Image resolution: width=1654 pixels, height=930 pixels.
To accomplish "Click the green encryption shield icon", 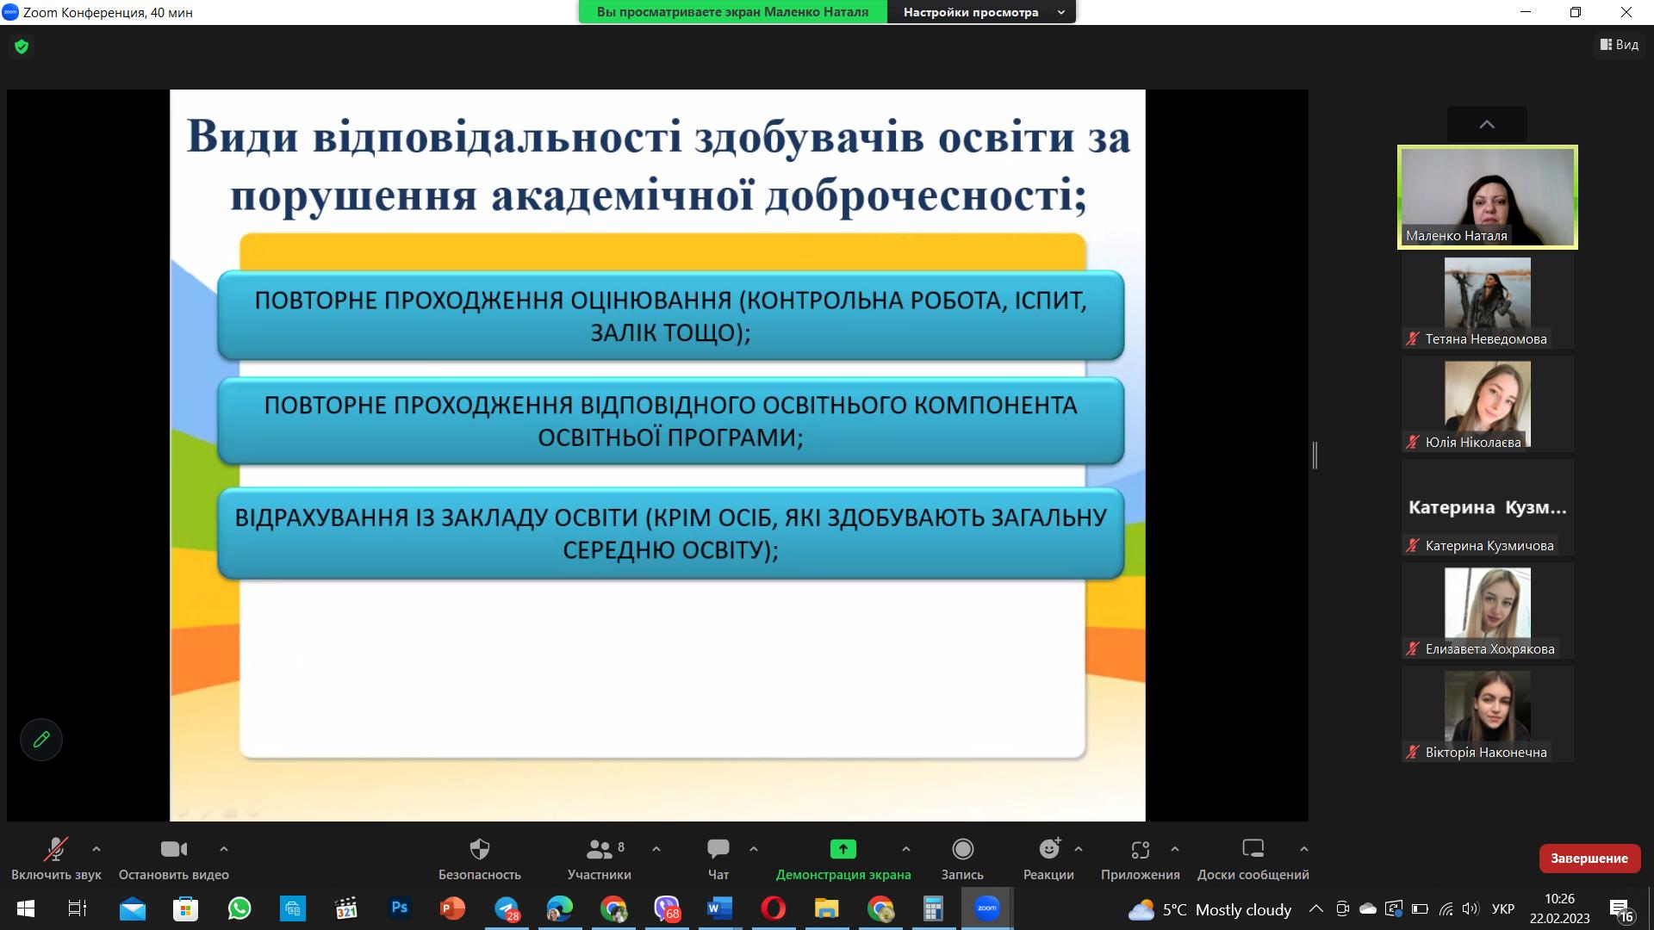I will (22, 46).
